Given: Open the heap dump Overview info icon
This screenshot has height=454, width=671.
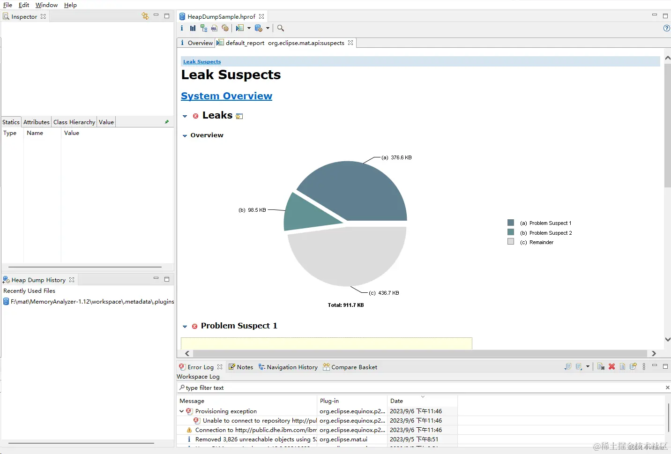Looking at the screenshot, I should [182, 28].
